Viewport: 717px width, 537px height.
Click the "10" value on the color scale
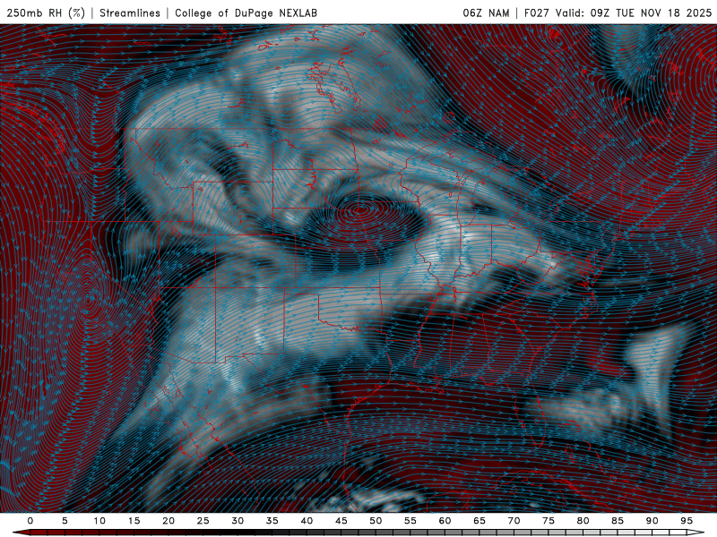click(99, 521)
